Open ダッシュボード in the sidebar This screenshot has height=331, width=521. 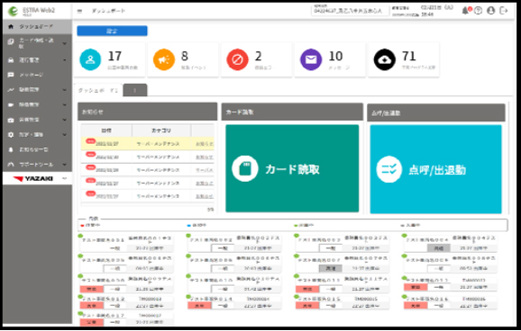tap(37, 26)
